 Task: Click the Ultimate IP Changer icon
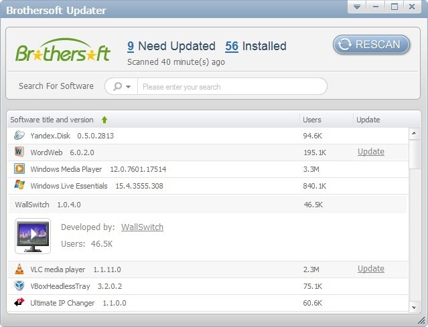pos(19,302)
